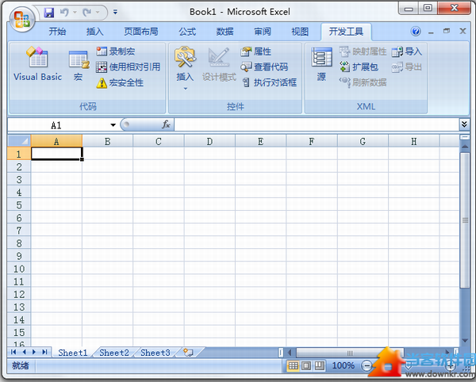The width and height of the screenshot is (476, 382).
Task: Click the 100% zoom level
Action: (x=343, y=365)
